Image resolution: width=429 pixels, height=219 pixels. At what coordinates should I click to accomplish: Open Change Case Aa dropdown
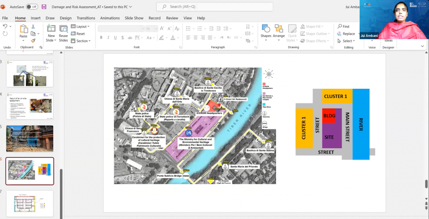coord(151,37)
